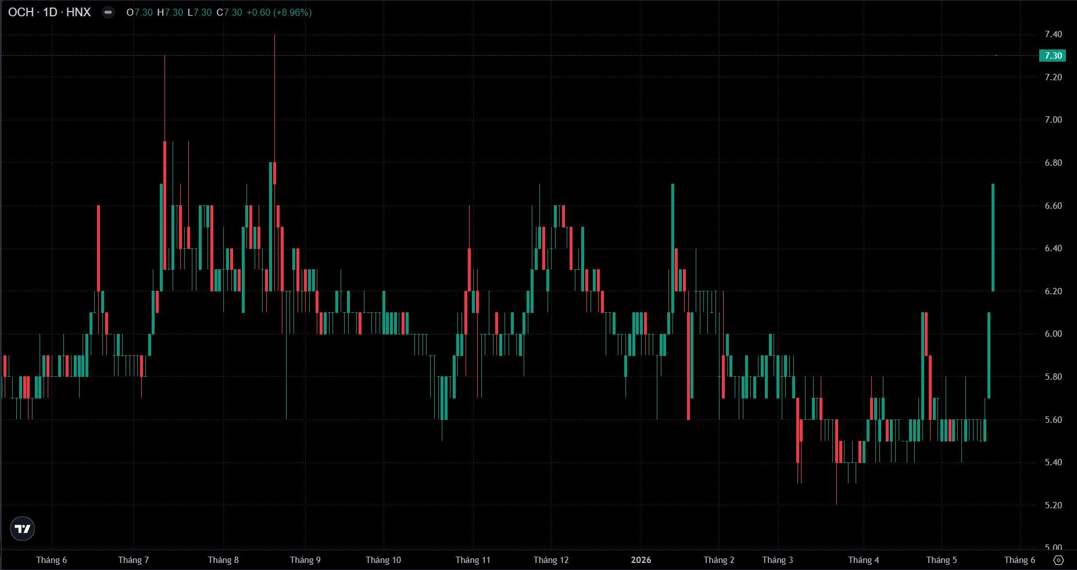
Task: Click the 7.40 price axis label
Action: tap(1053, 34)
